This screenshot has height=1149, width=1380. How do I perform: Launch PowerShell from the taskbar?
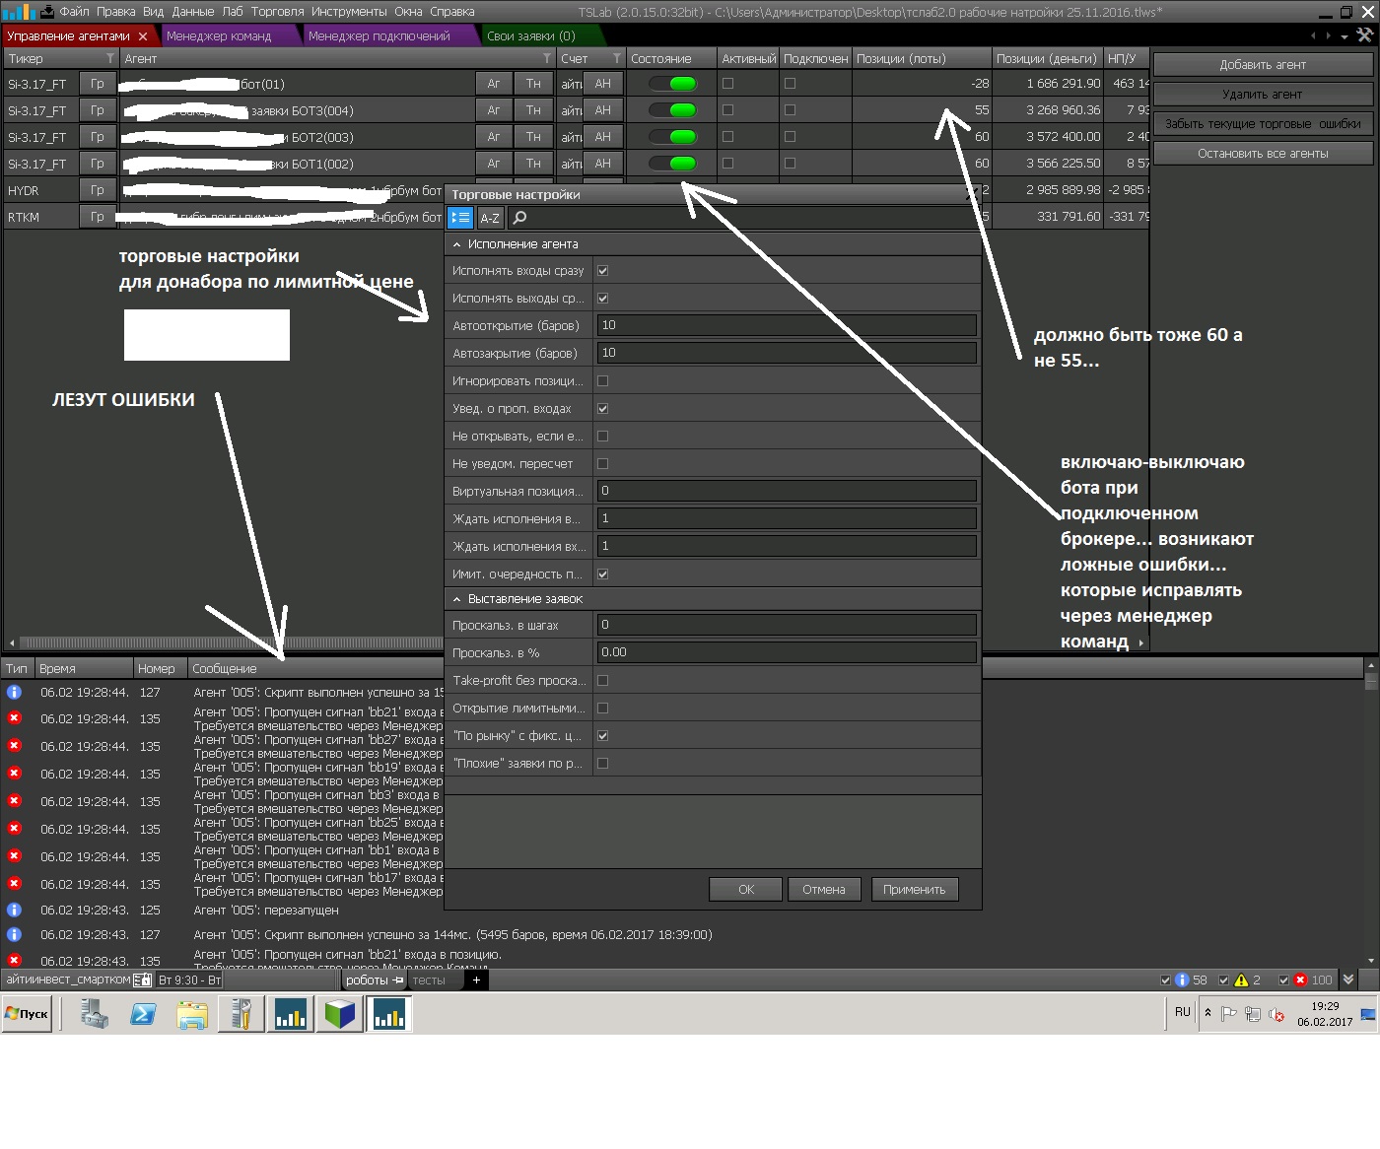pyautogui.click(x=143, y=1014)
